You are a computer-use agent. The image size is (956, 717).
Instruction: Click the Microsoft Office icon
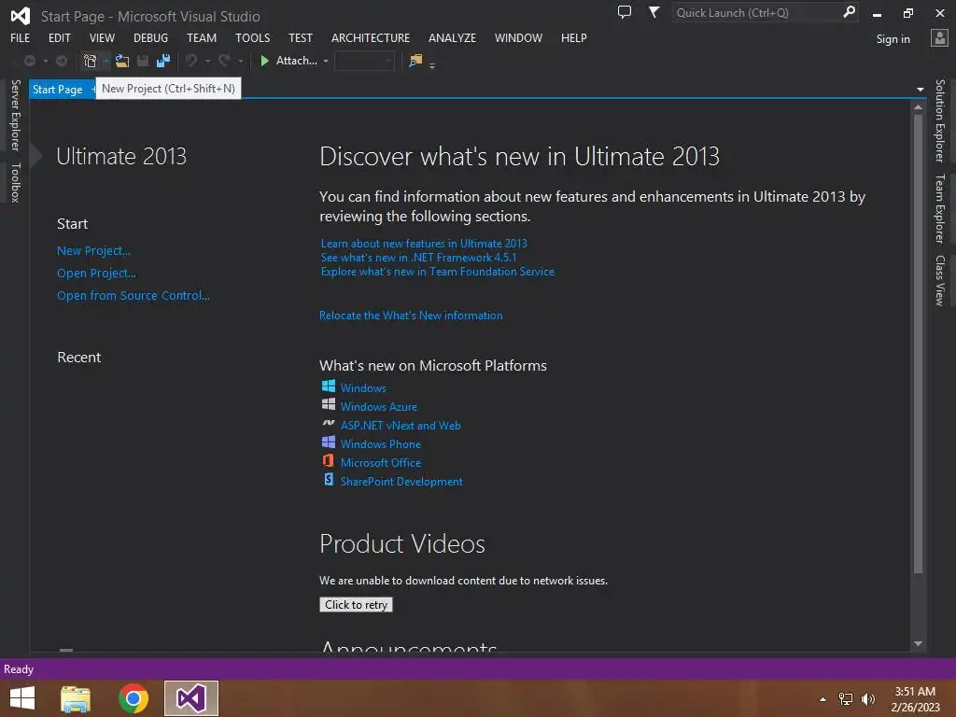click(x=328, y=461)
